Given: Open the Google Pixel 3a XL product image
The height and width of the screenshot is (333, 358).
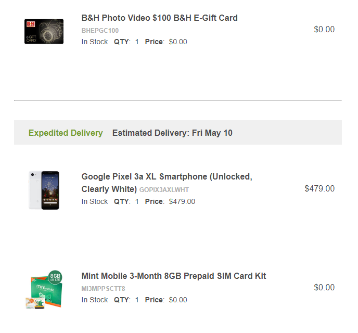Looking at the screenshot, I should tap(44, 190).
